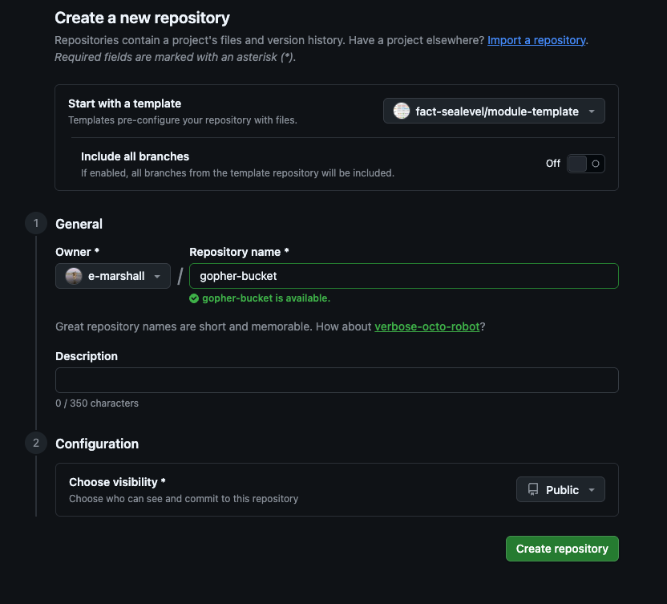Click the Repository name input field
667x604 pixels.
(404, 276)
